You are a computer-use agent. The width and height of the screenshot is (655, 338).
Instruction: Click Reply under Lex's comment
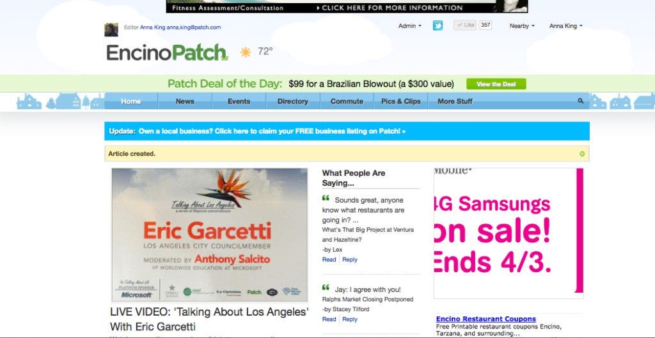click(350, 259)
